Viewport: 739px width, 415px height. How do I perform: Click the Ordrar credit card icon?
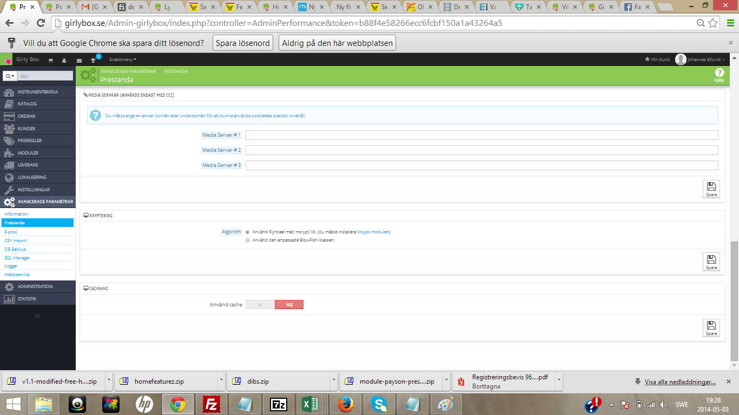(x=9, y=116)
